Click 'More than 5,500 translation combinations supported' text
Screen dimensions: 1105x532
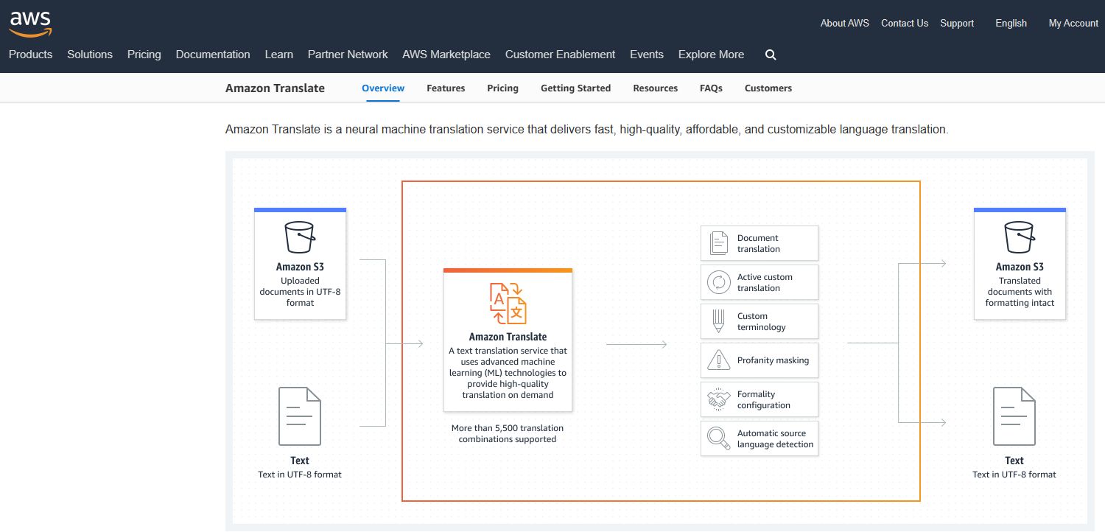click(508, 433)
